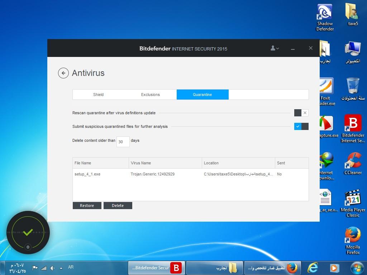This screenshot has width=367, height=275.
Task: Click the taskbar clock and date
Action: 17,268
